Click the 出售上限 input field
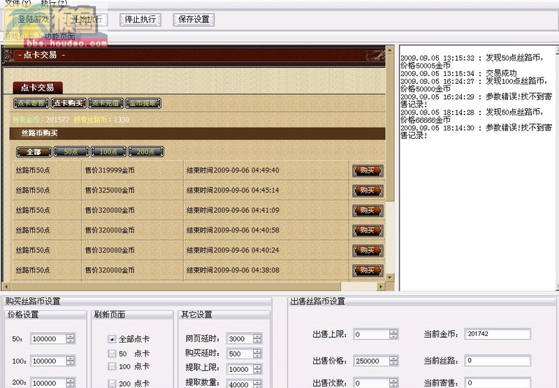 click(371, 334)
